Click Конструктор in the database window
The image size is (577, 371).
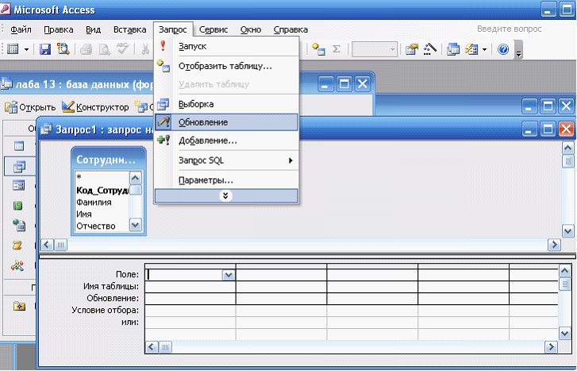click(x=95, y=107)
